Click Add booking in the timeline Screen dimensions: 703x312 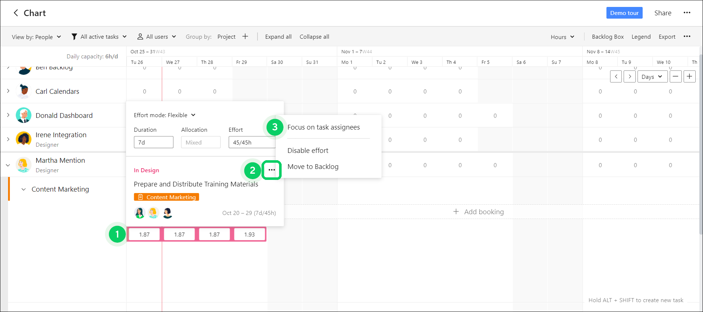pyautogui.click(x=484, y=212)
